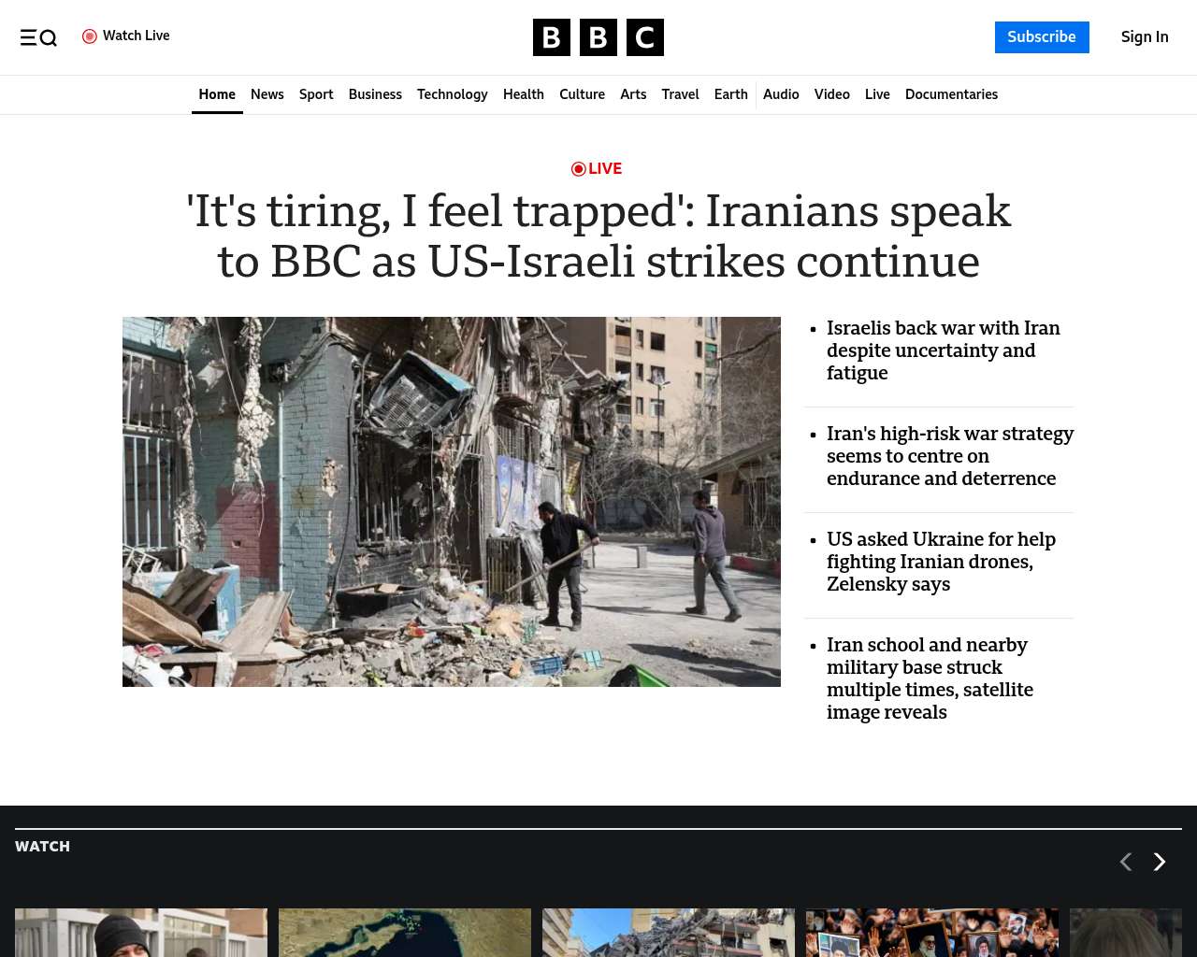Open the News section tab

(x=267, y=94)
